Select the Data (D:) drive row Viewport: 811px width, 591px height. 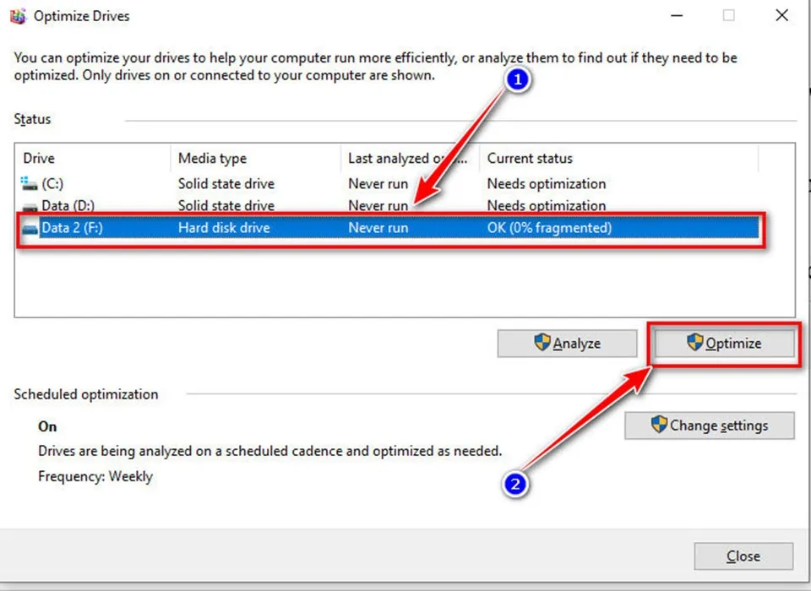coord(253,205)
